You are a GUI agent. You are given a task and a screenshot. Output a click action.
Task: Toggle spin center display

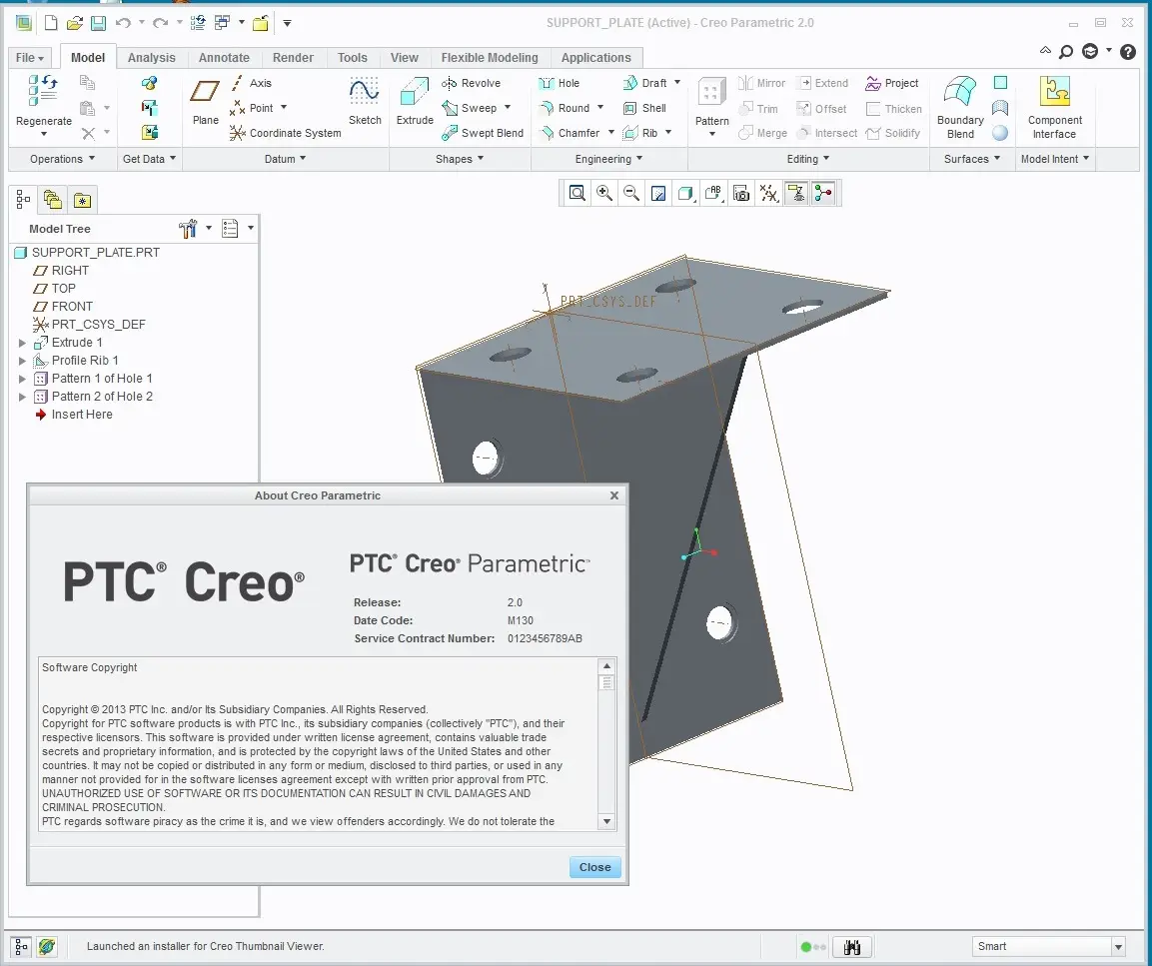(x=823, y=193)
